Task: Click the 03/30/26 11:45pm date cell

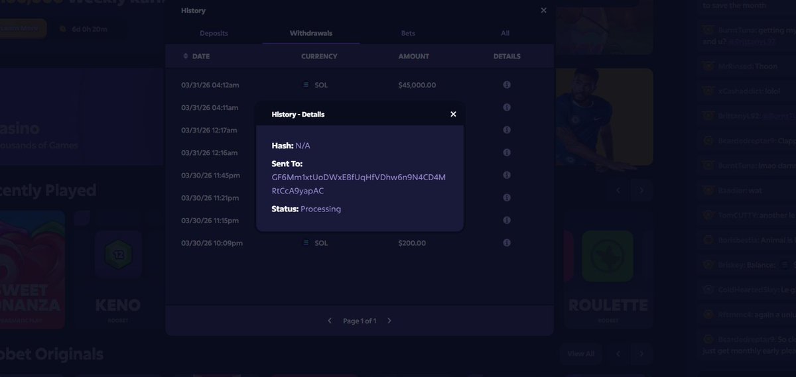Action: click(x=210, y=175)
